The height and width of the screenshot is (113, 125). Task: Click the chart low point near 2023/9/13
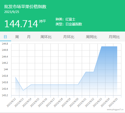[23, 90]
